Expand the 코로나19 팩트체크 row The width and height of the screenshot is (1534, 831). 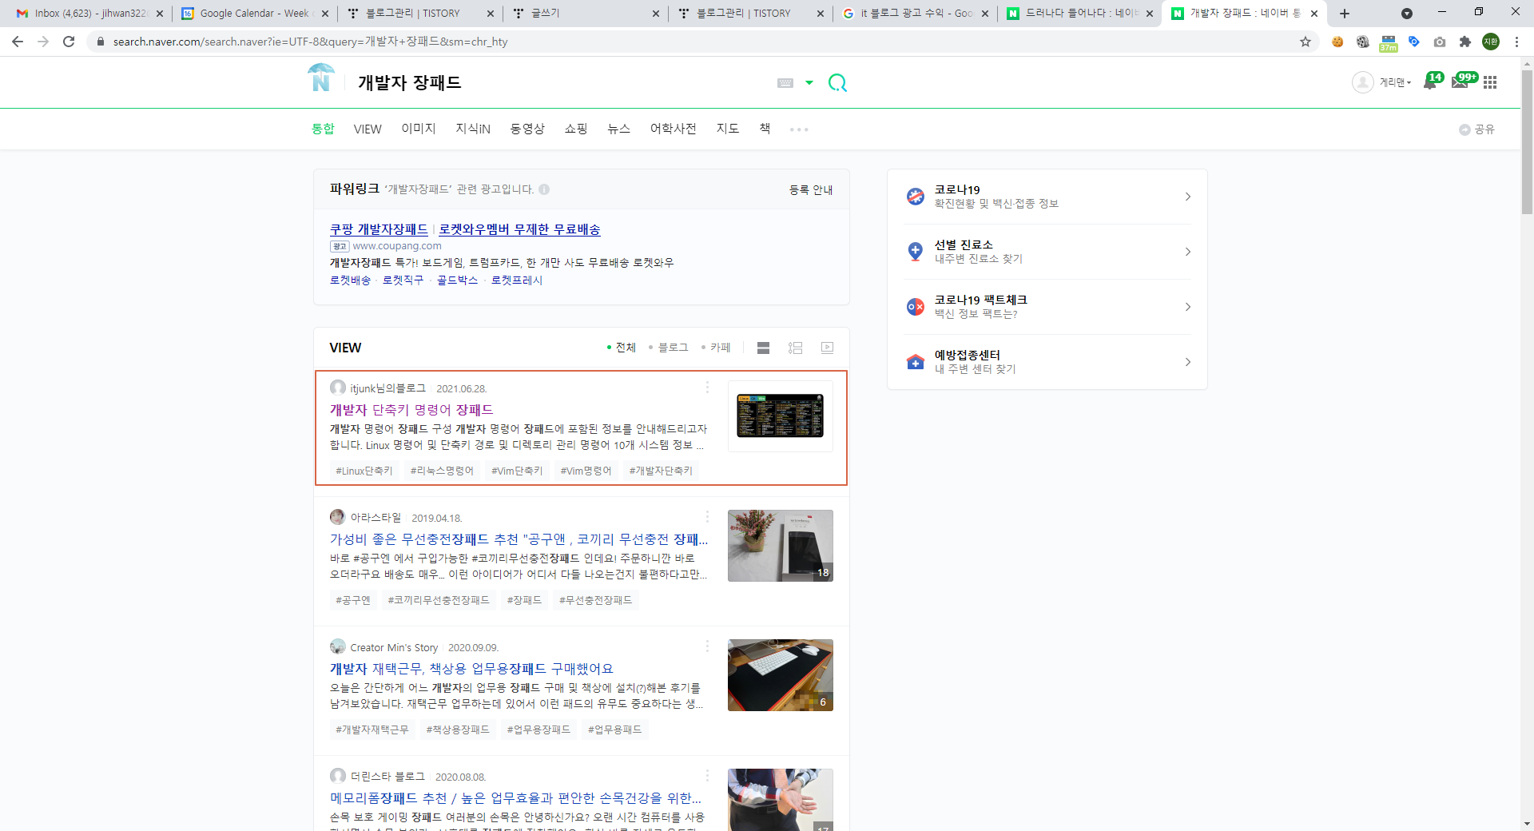click(x=1047, y=307)
